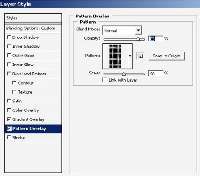Open the Outer Glow settings label
This screenshot has height=176, width=200.
point(23,55)
